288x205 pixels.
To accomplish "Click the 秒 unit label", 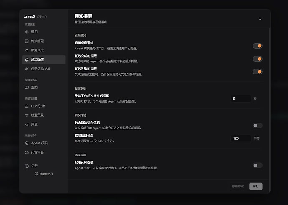I will 255,99.
